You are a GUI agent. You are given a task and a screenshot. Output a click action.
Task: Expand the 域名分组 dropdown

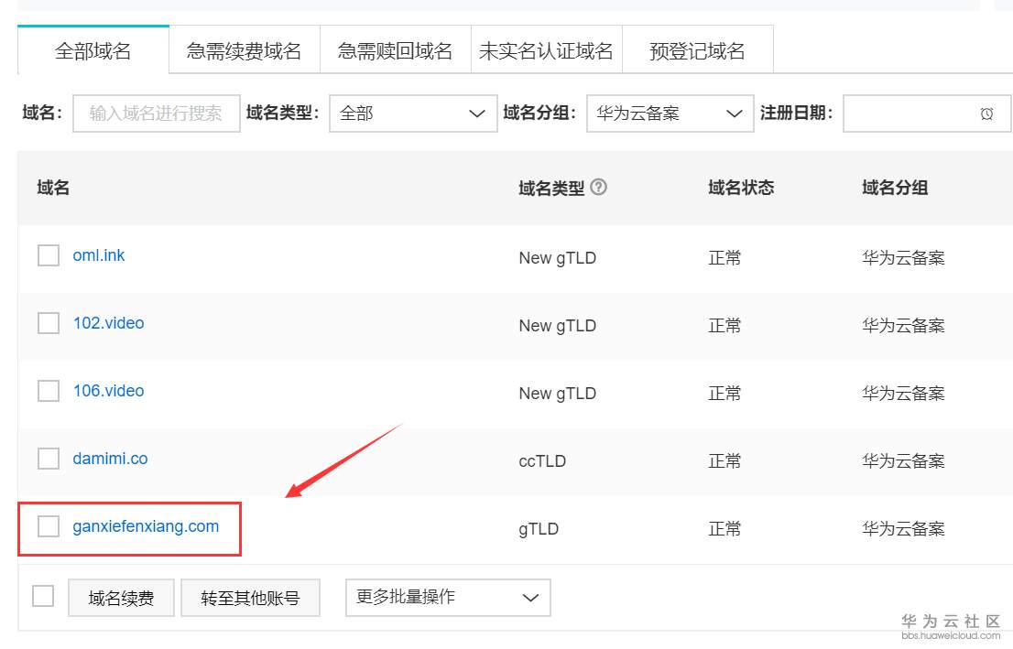670,114
